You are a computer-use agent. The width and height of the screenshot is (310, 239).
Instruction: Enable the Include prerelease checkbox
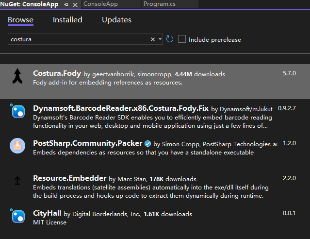(182, 39)
